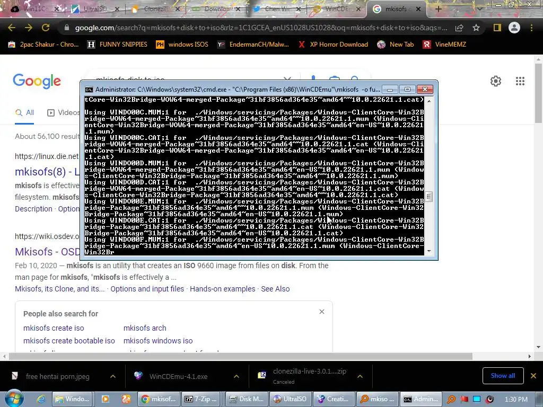The width and height of the screenshot is (543, 407).
Task: Search for mkisofs windows iso
Action: pyautogui.click(x=158, y=341)
